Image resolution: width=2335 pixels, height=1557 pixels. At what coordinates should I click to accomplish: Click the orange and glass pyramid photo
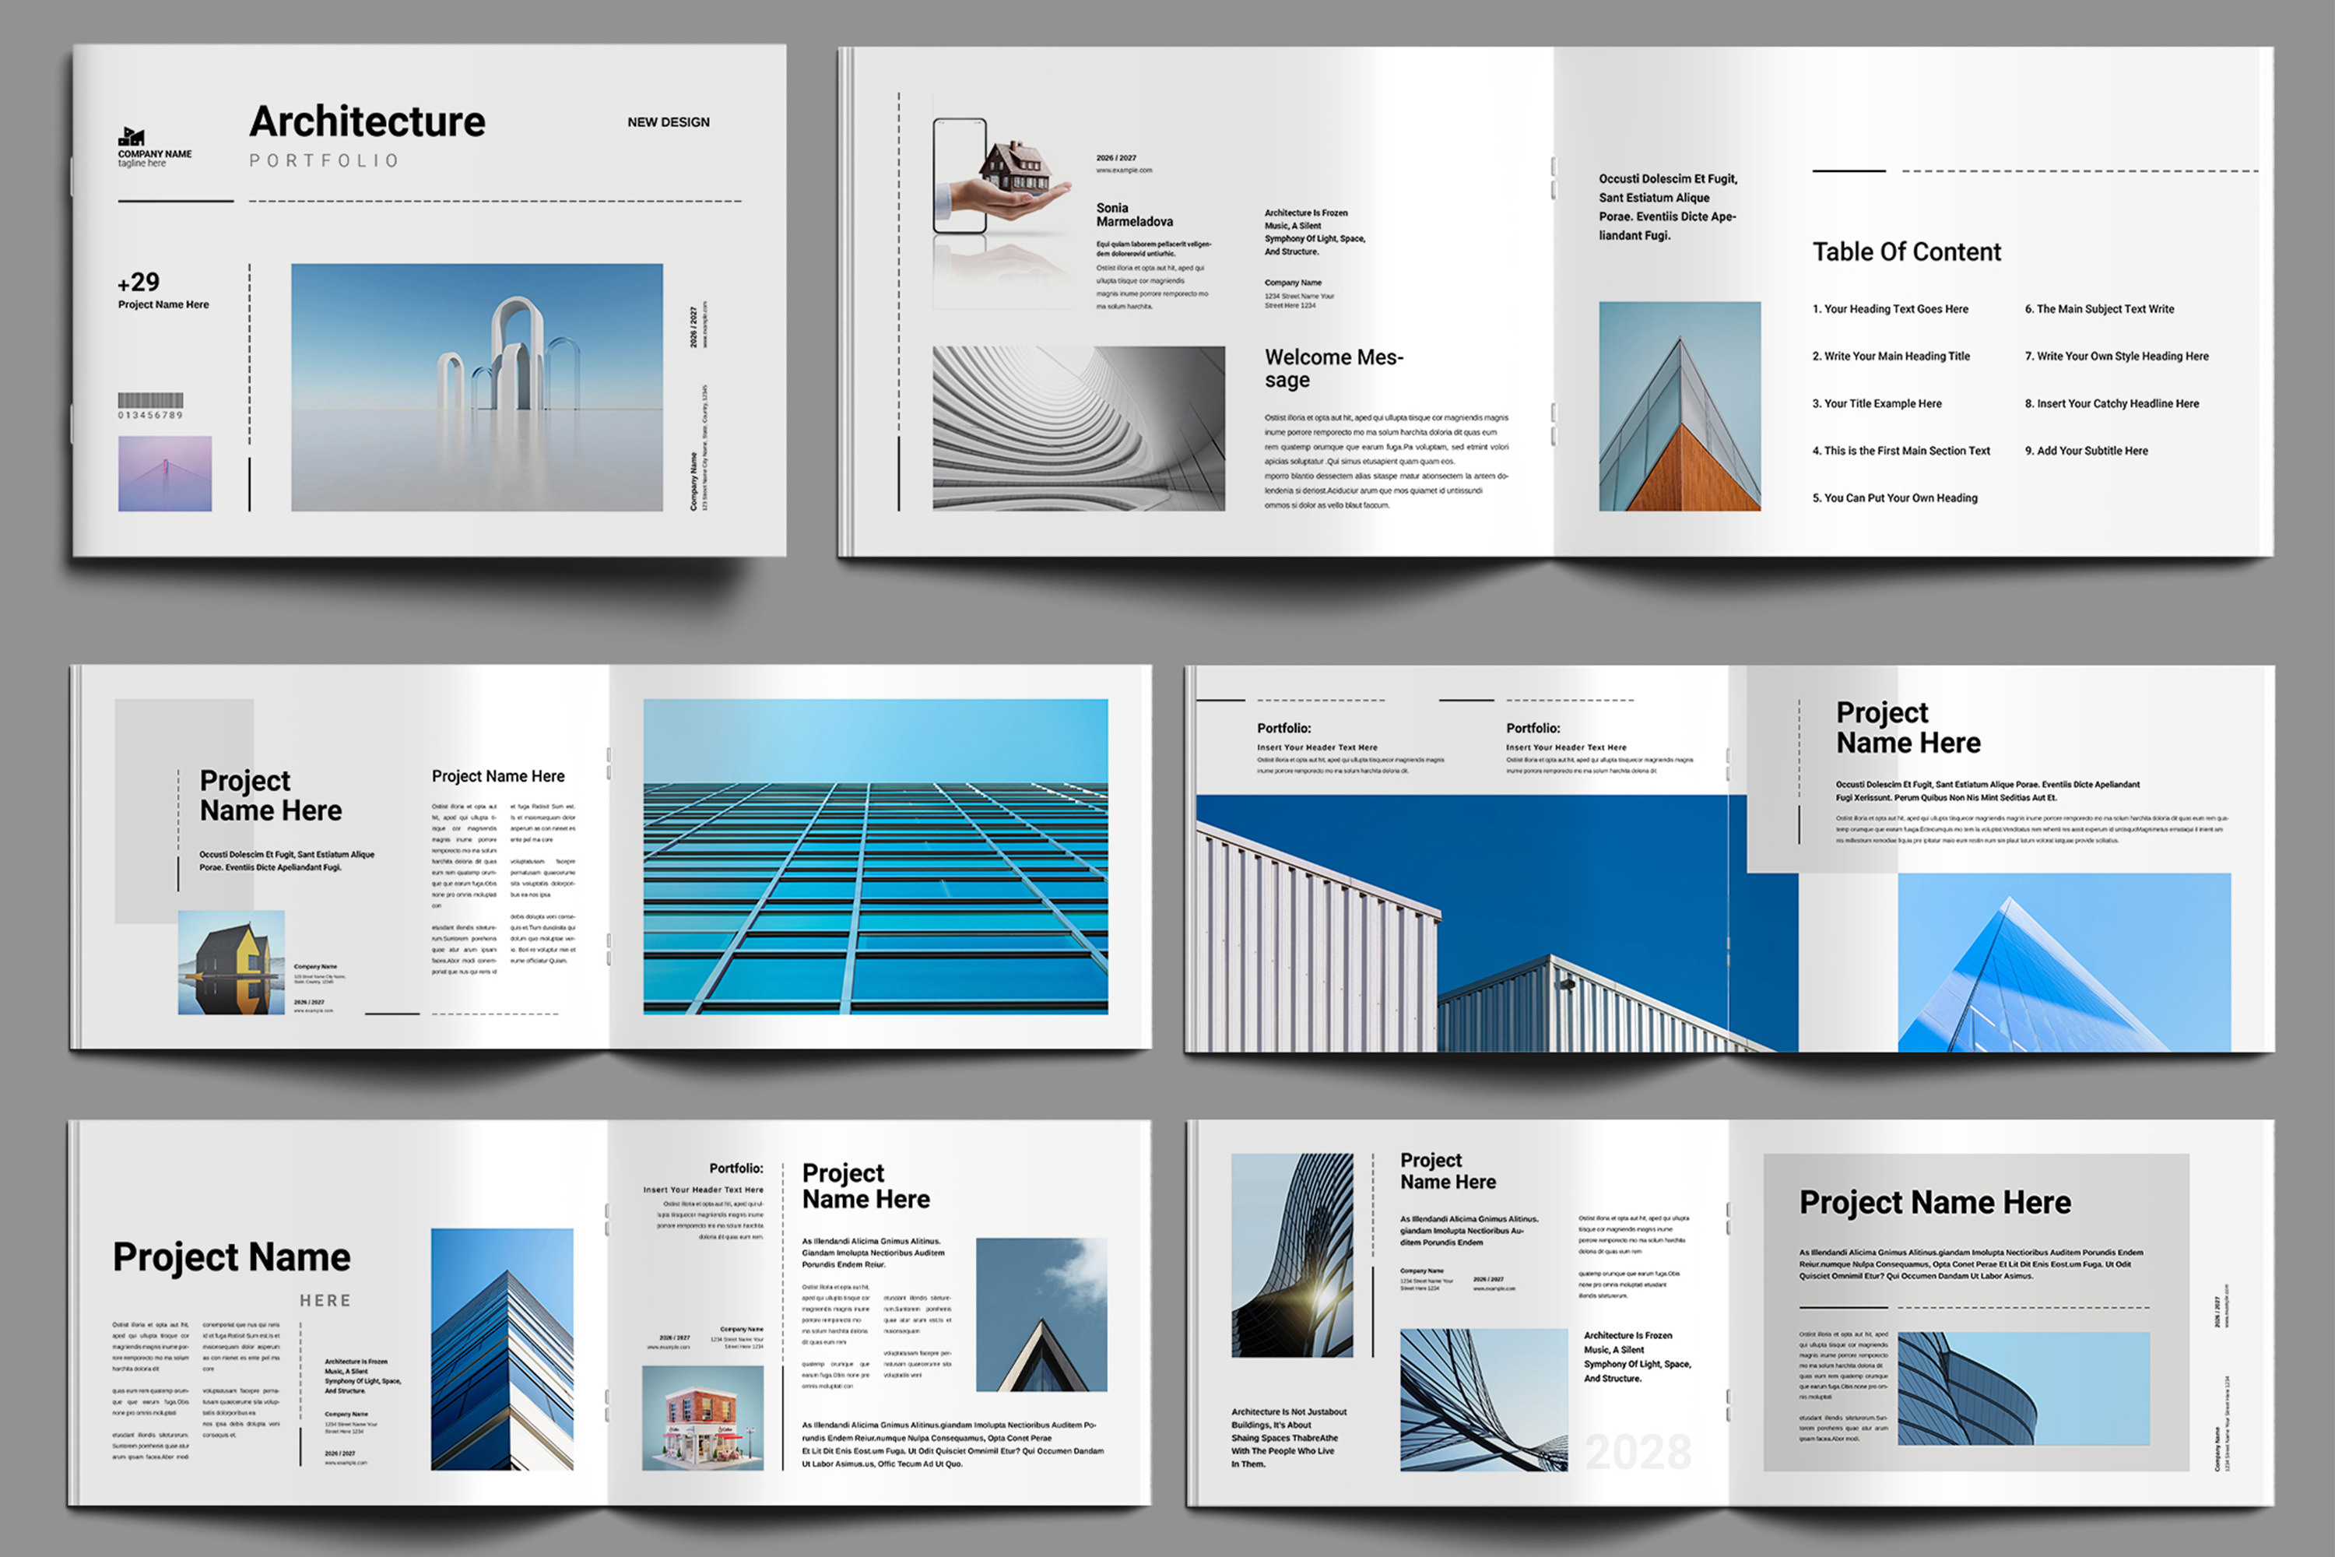point(1679,406)
